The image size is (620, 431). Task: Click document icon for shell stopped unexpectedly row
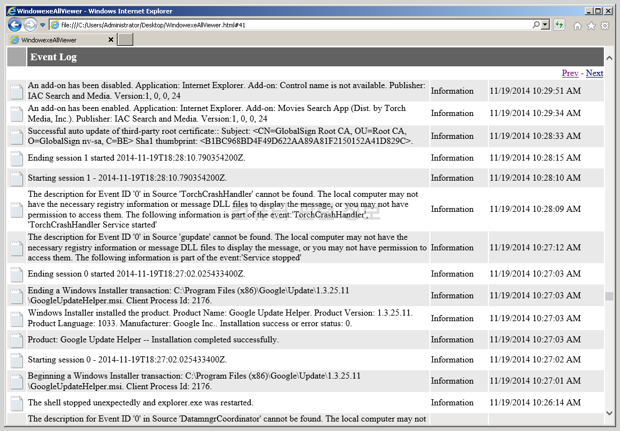point(17,403)
